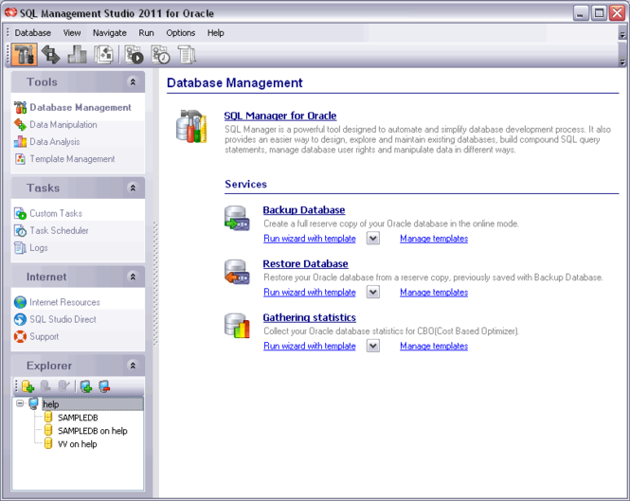The width and height of the screenshot is (630, 501).
Task: Click the add host icon in Explorer toolbar
Action: [x=86, y=386]
